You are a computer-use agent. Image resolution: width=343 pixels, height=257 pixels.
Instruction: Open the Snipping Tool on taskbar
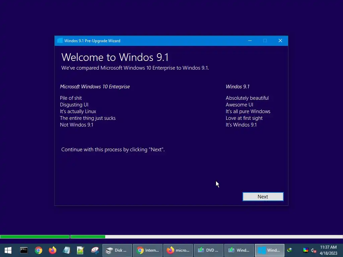(95, 250)
